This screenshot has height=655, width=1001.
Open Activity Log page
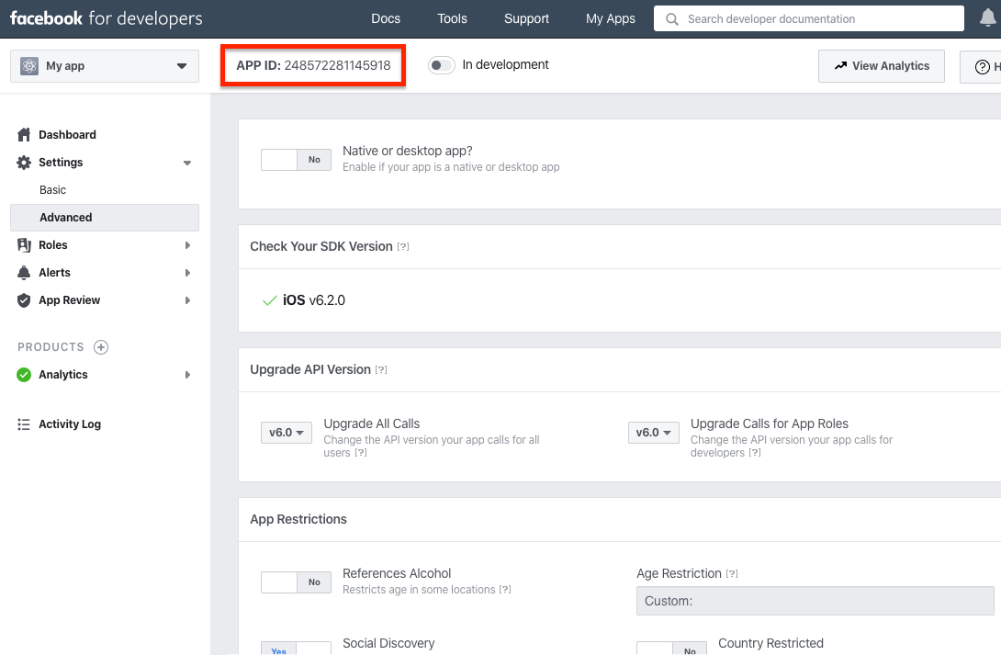70,423
